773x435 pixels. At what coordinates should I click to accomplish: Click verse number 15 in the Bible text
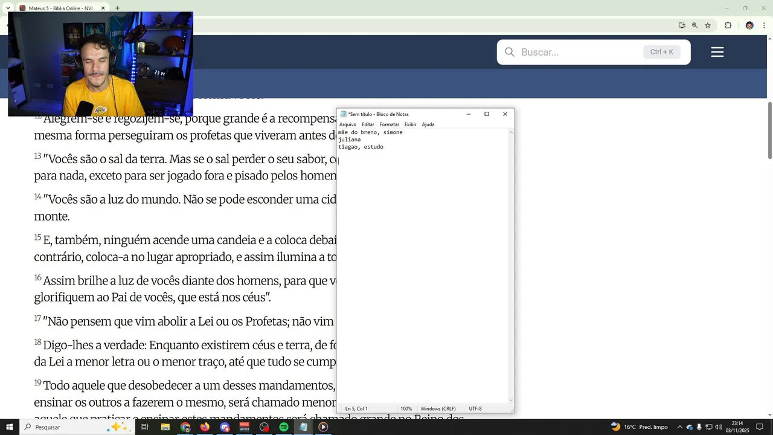(x=37, y=237)
